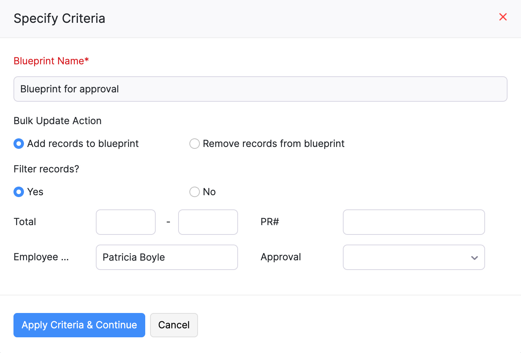Click the Total maximum value box

(x=208, y=222)
